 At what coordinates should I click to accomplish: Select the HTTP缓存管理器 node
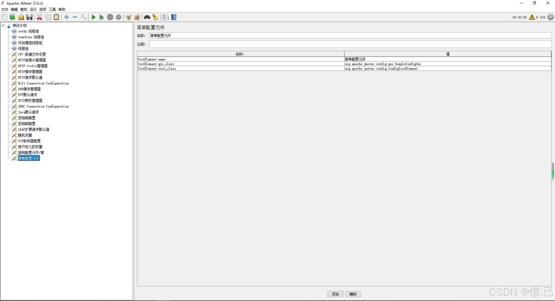[x=30, y=72]
